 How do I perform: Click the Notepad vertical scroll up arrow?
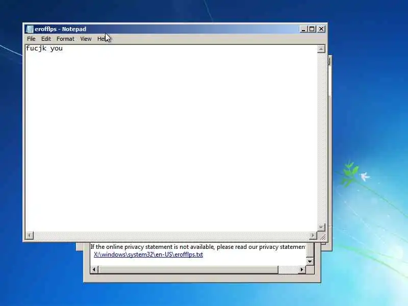[x=321, y=49]
